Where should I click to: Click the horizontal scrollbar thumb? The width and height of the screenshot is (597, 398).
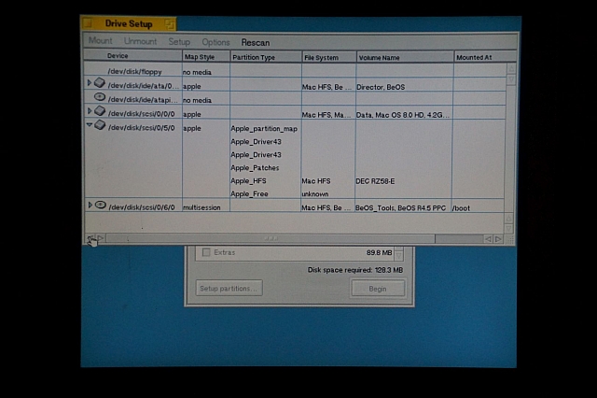[271, 238]
